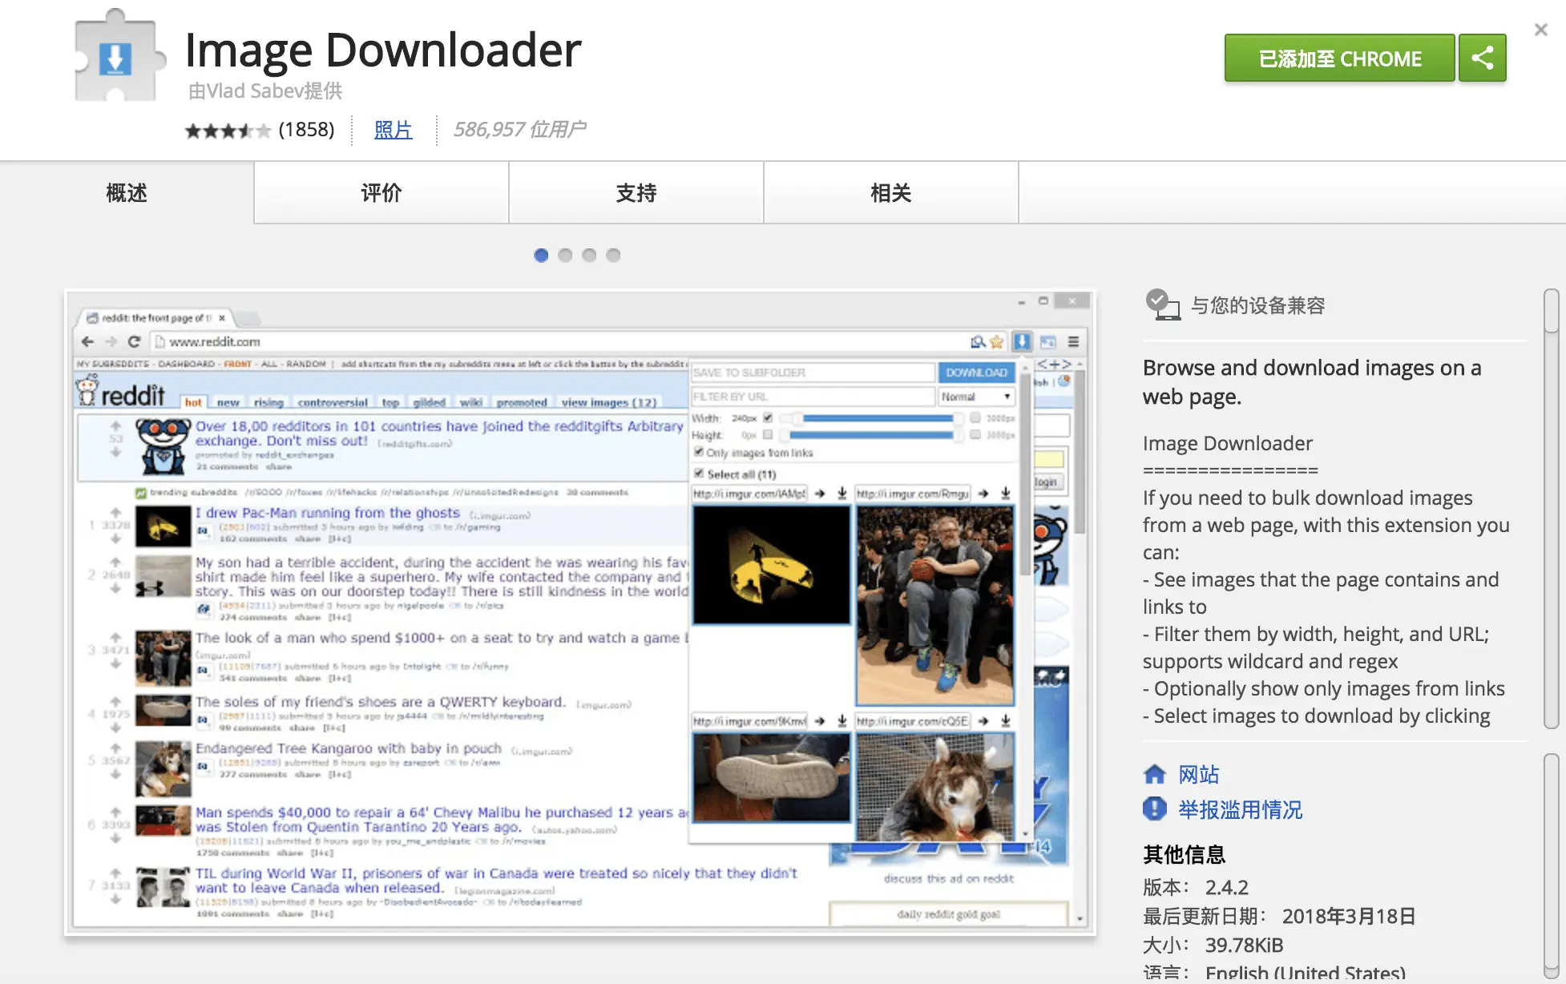Switch to the 评价 tab
The image size is (1566, 984).
coord(380,192)
